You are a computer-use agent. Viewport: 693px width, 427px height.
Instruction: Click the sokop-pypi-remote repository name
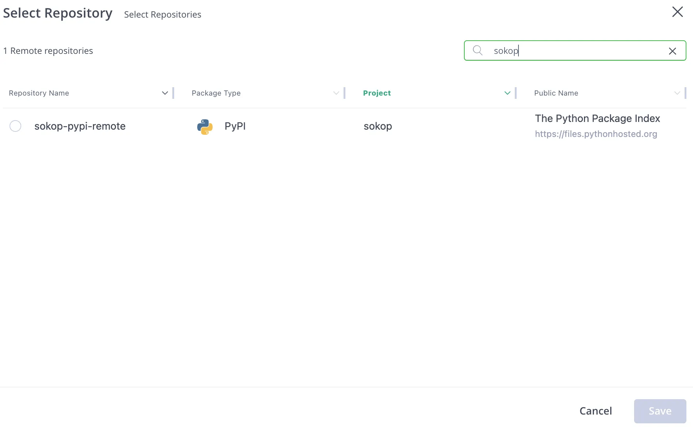tap(80, 126)
